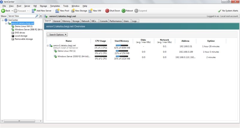
Task: Select xensvr1.takatsu.begi.net in the server tree
Action: click(23, 23)
